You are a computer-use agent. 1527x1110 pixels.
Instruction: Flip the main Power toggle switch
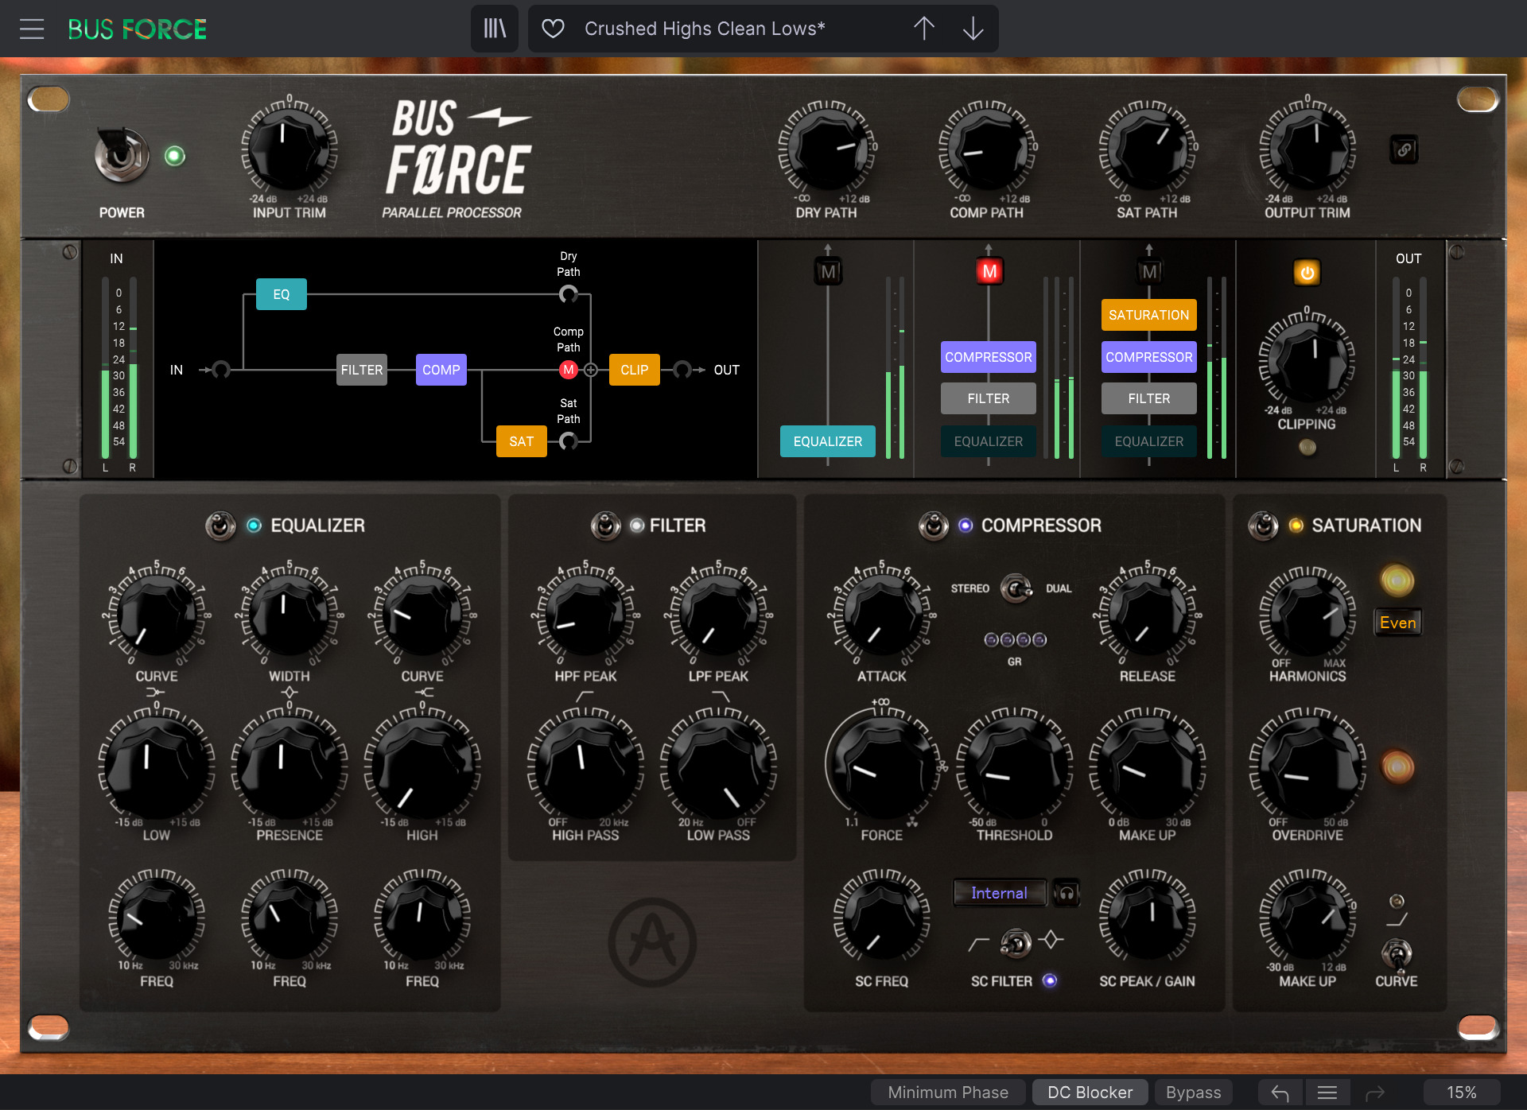pos(121,153)
